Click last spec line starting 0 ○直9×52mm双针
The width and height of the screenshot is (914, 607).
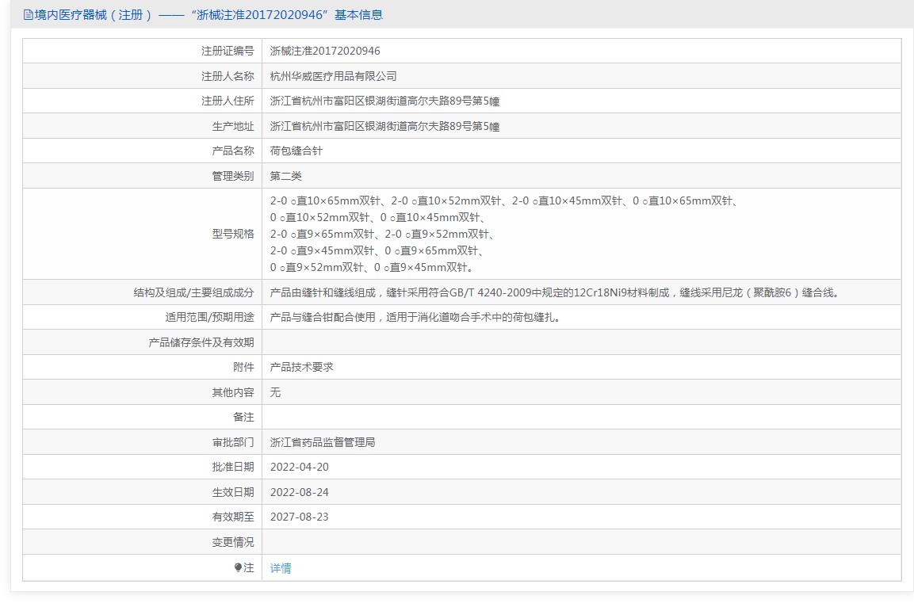[x=372, y=268]
